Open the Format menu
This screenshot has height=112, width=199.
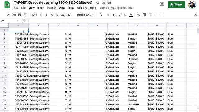[52, 8]
